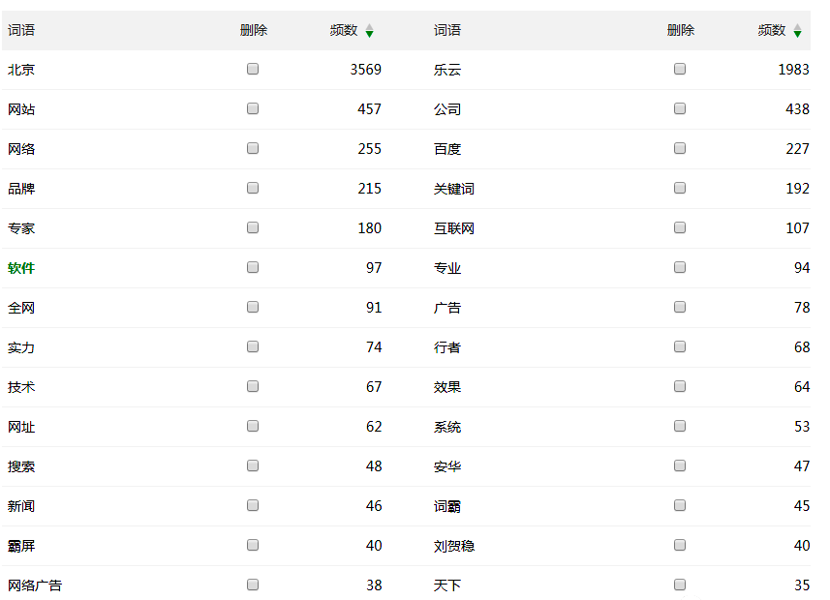Screen dimensions: 830x600
Task: Click the word 网站 in the list
Action: 21,109
